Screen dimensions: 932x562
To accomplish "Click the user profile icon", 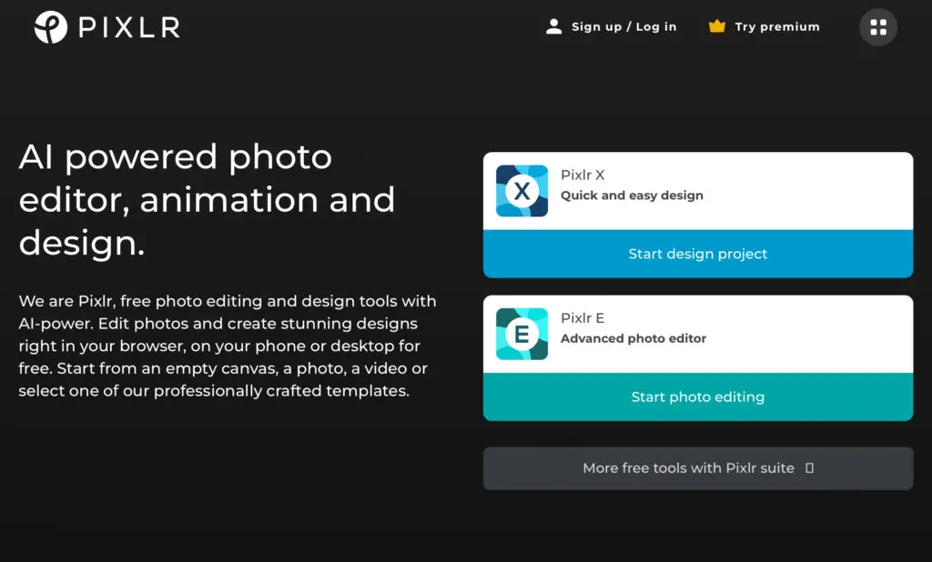I will click(x=553, y=26).
